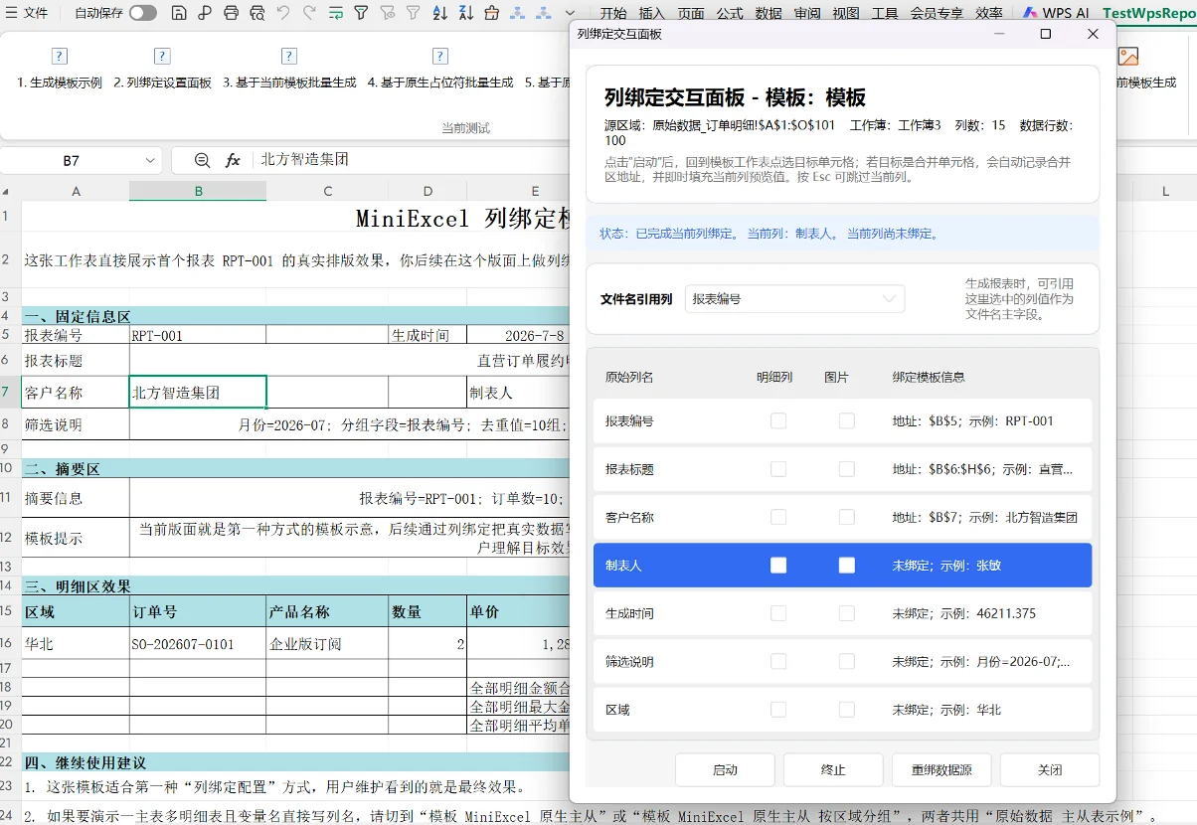
Task: Click the WPS AI icon
Action: click(x=1028, y=13)
